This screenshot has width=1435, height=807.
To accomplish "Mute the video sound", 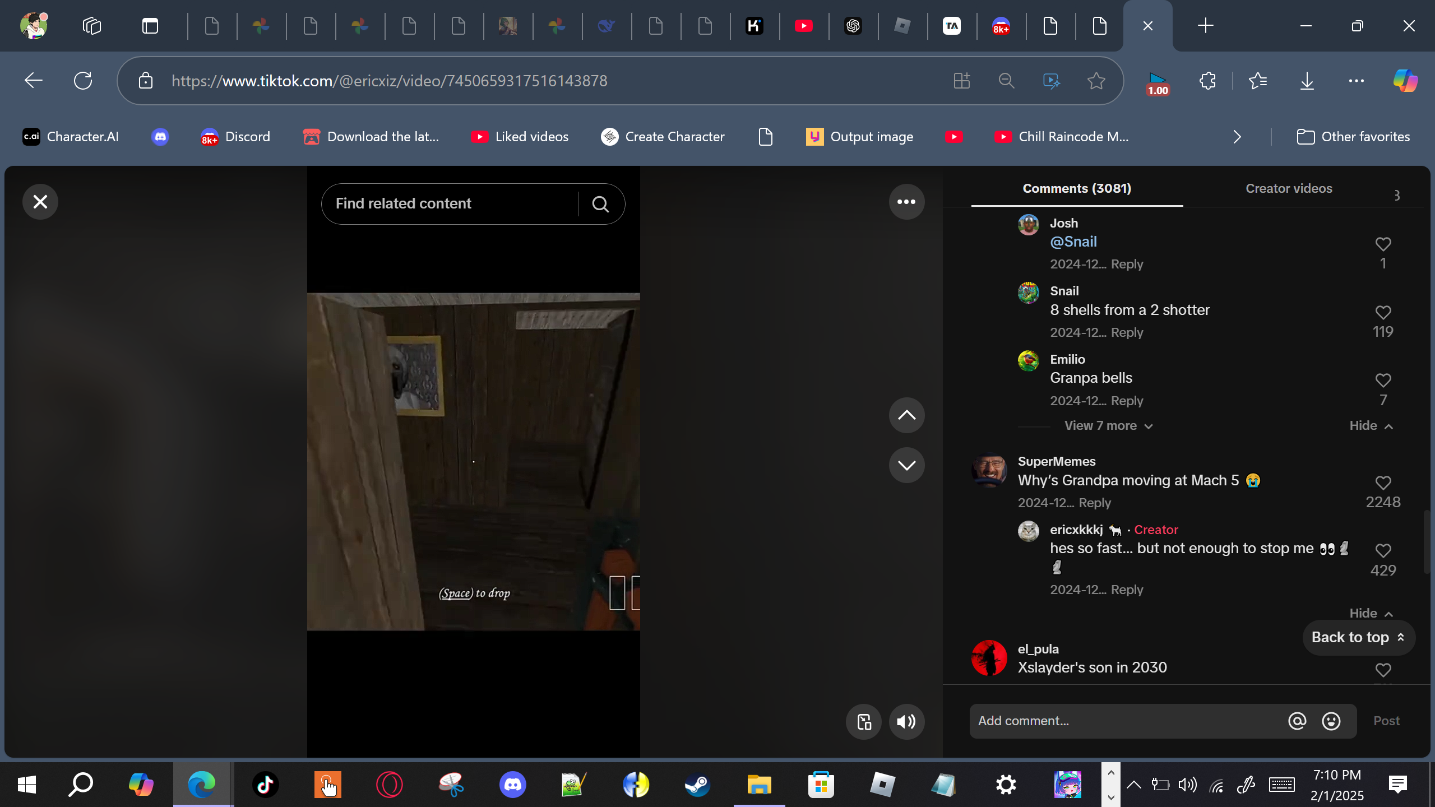I will pos(906,722).
